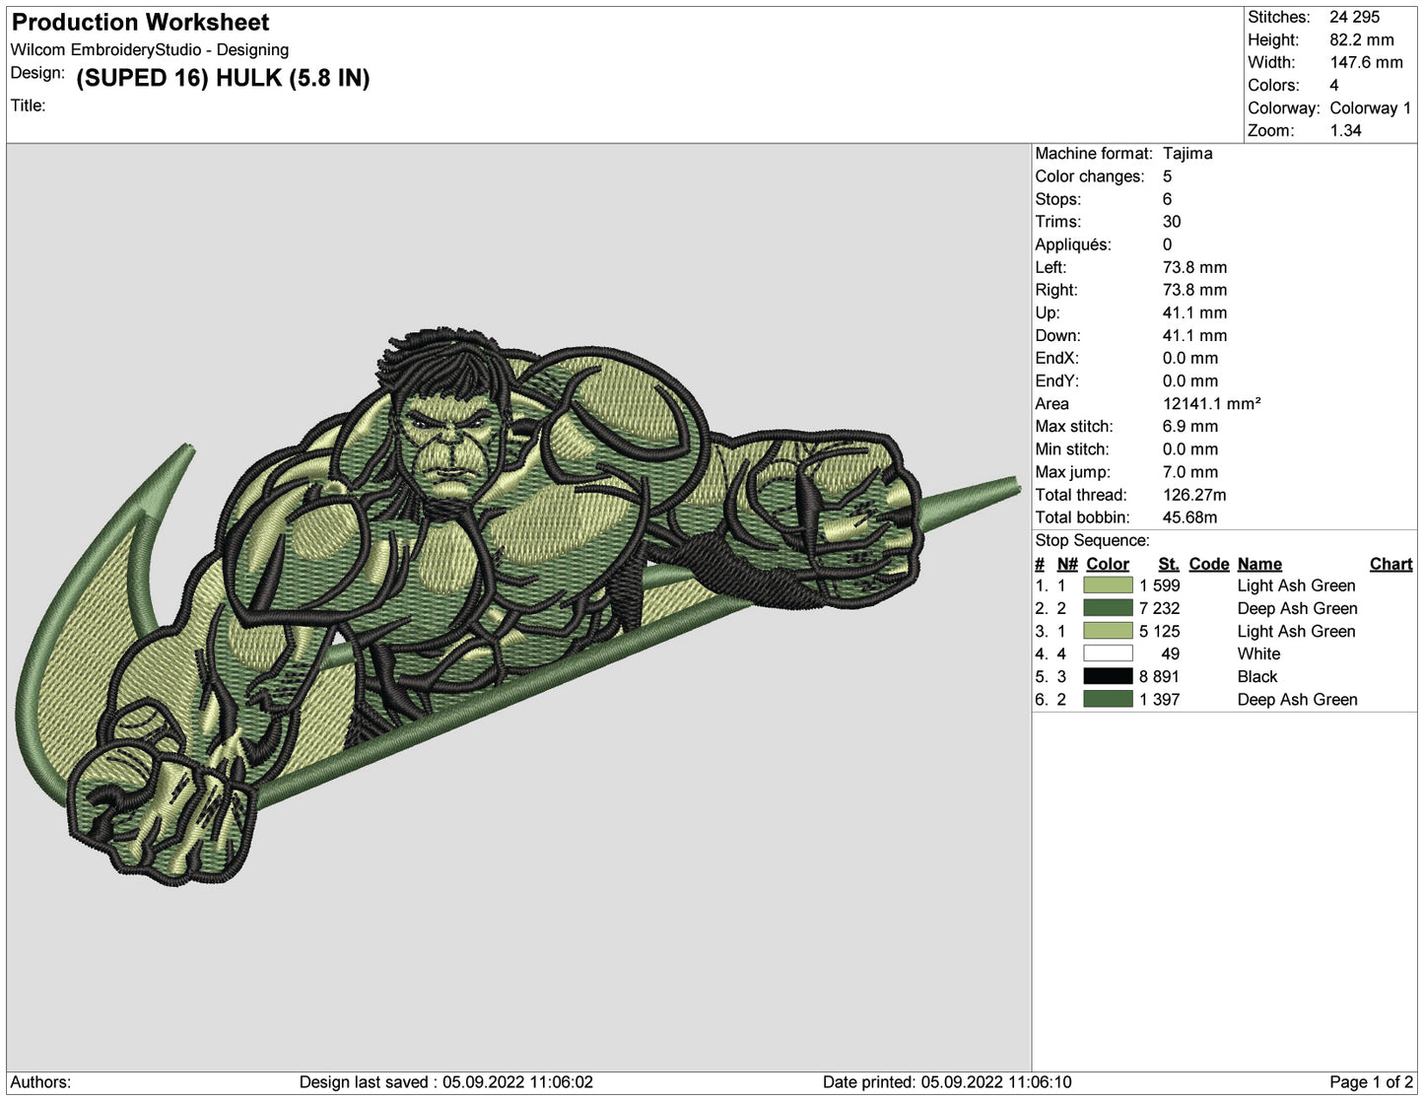1424x1101 pixels.
Task: Click the 'Up:' value '41.1 mm'
Action: pos(1194,312)
